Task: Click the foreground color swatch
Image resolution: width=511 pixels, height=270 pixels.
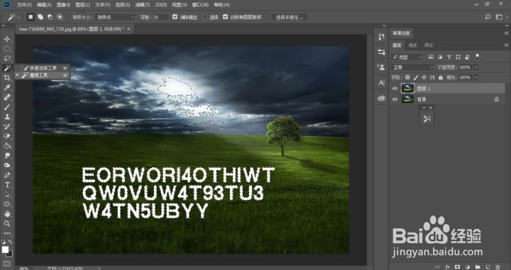Action: [5, 249]
